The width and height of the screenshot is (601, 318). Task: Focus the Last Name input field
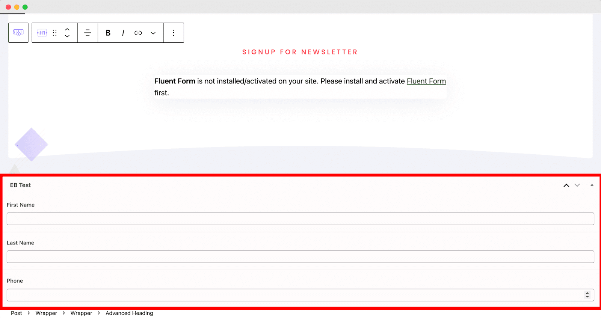point(300,257)
